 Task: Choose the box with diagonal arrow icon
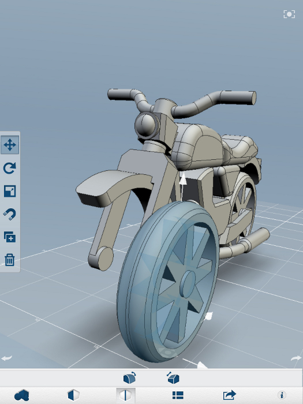[x=173, y=377]
